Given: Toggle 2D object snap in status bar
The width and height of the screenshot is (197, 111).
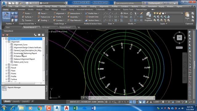Looking at the screenshot, I should [134, 102].
